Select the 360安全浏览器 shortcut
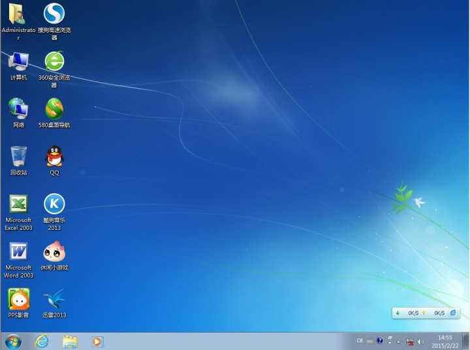Screen dimensions: 470x350 pyautogui.click(x=54, y=62)
